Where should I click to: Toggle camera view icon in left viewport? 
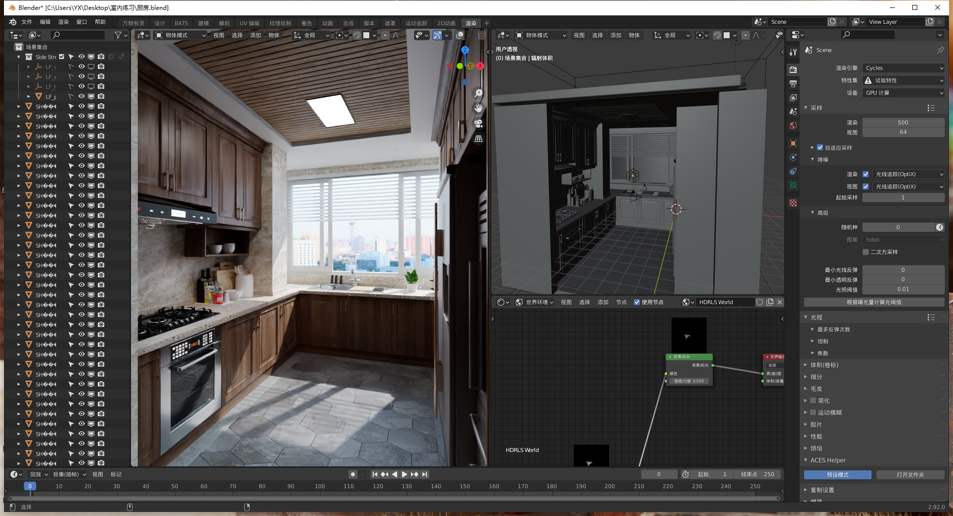coord(478,124)
